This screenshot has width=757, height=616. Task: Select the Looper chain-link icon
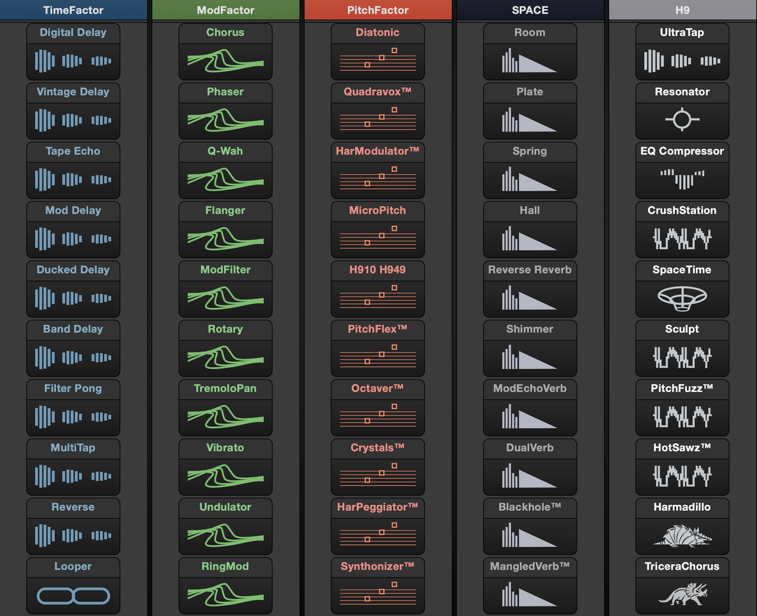point(73,596)
